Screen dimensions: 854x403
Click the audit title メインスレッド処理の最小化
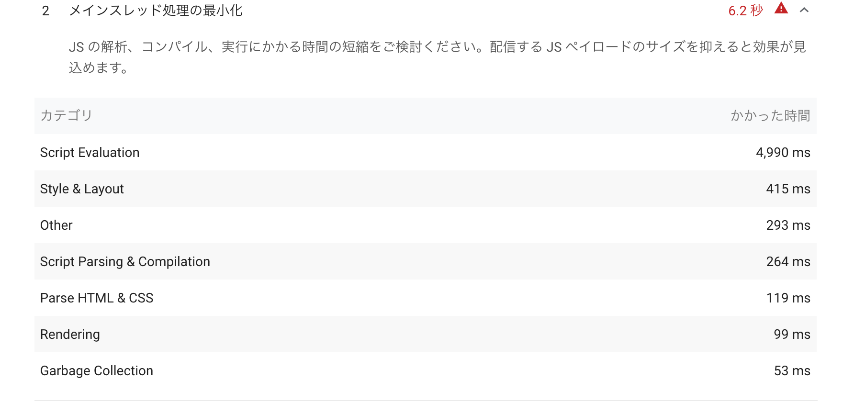(156, 10)
